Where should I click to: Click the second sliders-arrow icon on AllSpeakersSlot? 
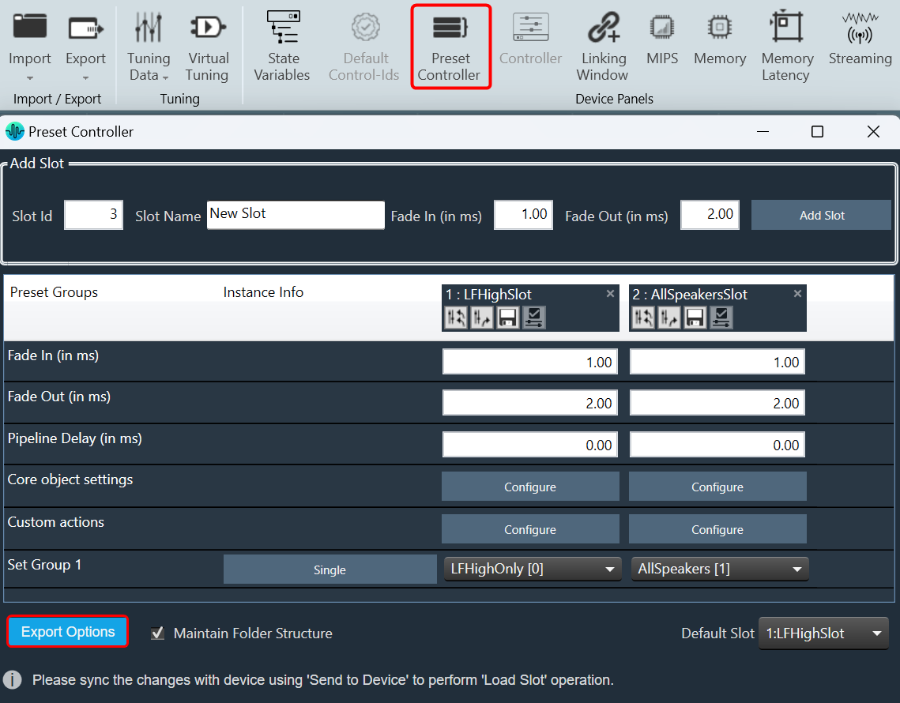pyautogui.click(x=669, y=318)
